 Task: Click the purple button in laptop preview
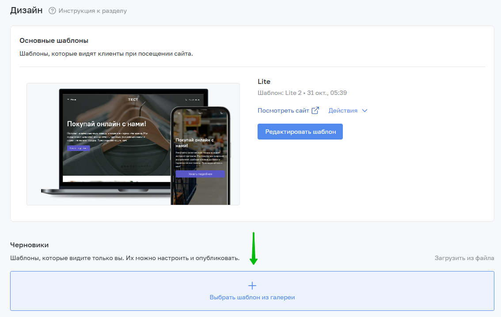click(78, 148)
